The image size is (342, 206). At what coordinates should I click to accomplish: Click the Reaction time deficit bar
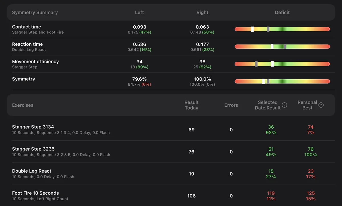coord(282,47)
